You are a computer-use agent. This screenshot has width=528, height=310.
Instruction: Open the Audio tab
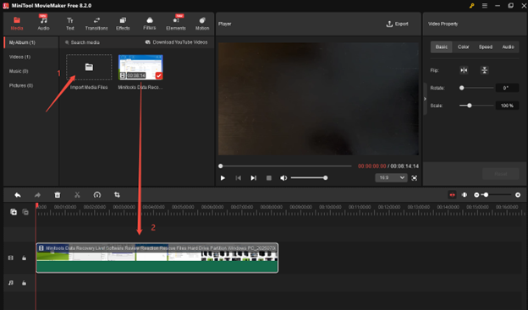point(43,24)
